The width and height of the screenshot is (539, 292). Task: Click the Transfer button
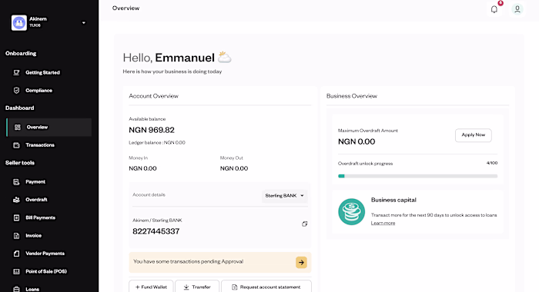[x=197, y=287]
